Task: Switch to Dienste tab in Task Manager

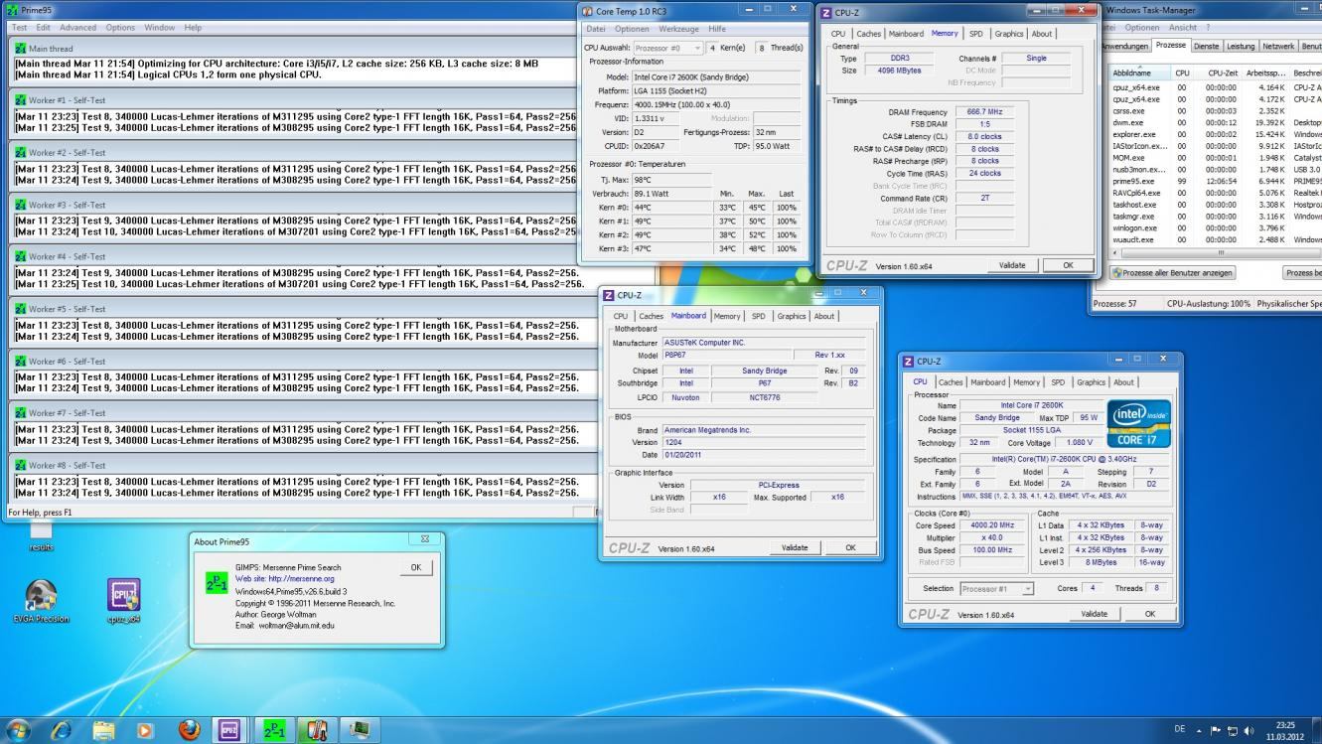Action: [x=1206, y=46]
